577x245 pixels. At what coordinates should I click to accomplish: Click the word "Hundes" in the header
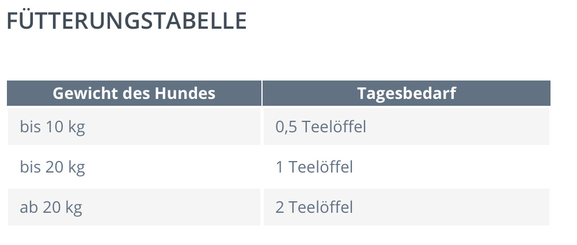185,93
